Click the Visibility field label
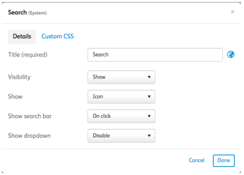 tap(19, 77)
